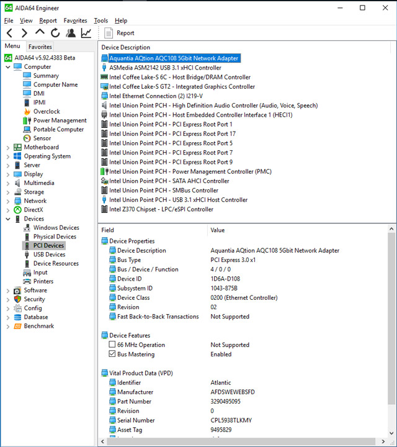Open the user profile toolbar icon
397x447 pixels.
click(x=71, y=33)
